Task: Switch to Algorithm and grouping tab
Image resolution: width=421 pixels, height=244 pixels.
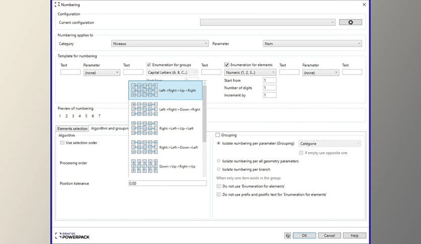Action: 109,128
